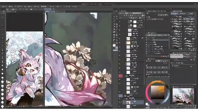Click the align horizontal centers icon
This screenshot has height=111, width=198.
coord(151,68)
